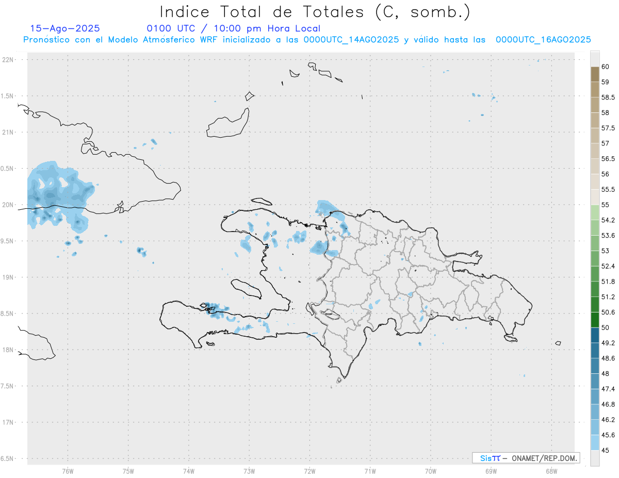Click the colorbar value '51.2'
The width and height of the screenshot is (619, 478).
[608, 297]
